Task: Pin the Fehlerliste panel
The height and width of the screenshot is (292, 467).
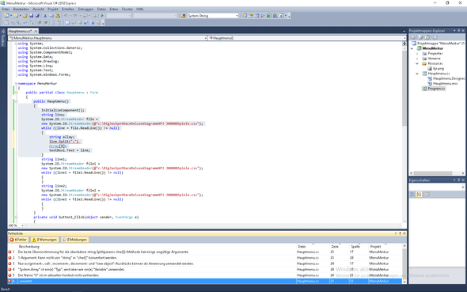Action: pyautogui.click(x=400, y=233)
